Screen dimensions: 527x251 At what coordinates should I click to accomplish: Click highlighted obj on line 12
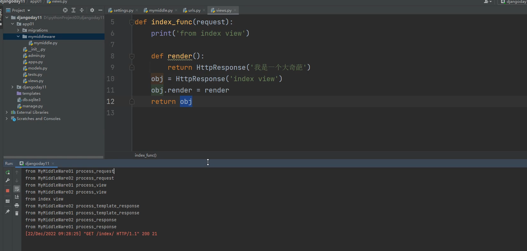[x=186, y=102]
